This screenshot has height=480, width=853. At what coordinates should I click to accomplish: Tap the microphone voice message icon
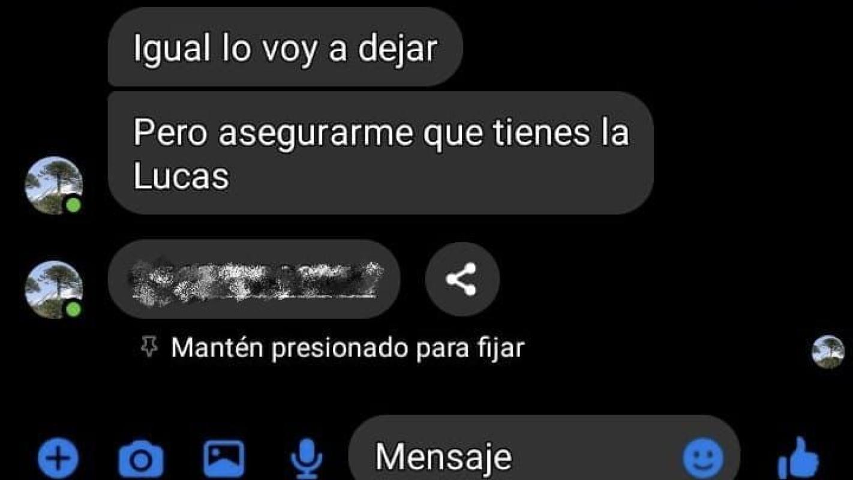click(x=307, y=459)
